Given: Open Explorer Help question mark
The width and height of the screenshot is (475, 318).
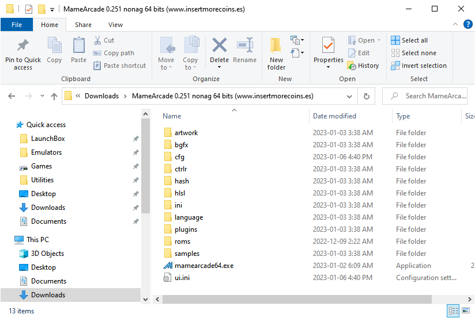Looking at the screenshot, I should pyautogui.click(x=468, y=24).
